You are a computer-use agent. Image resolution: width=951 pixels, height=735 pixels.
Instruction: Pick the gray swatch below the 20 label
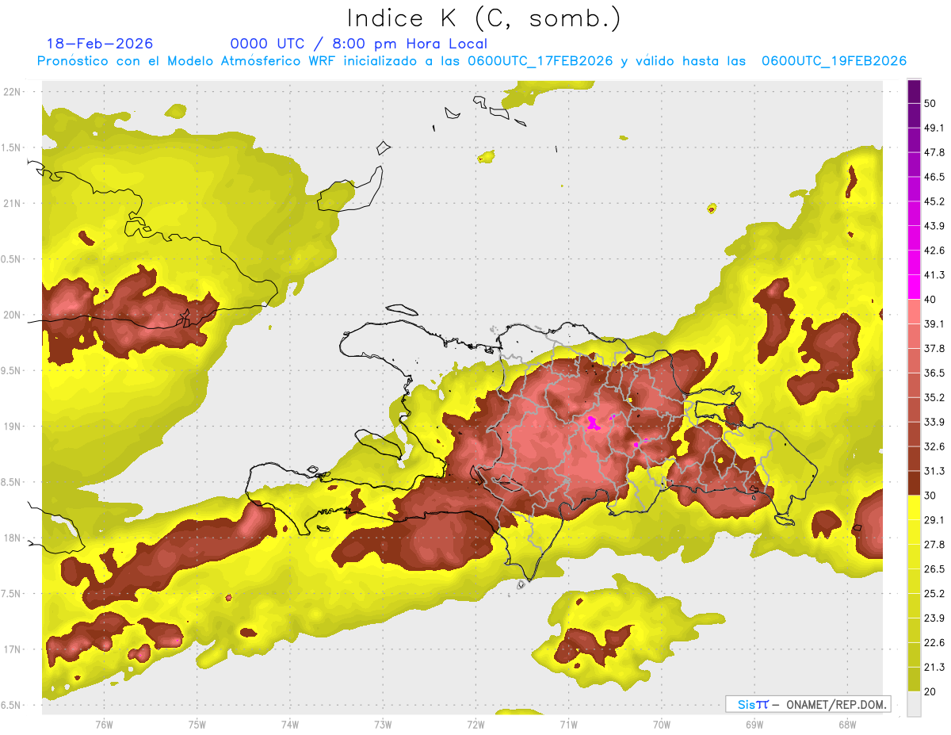(914, 703)
